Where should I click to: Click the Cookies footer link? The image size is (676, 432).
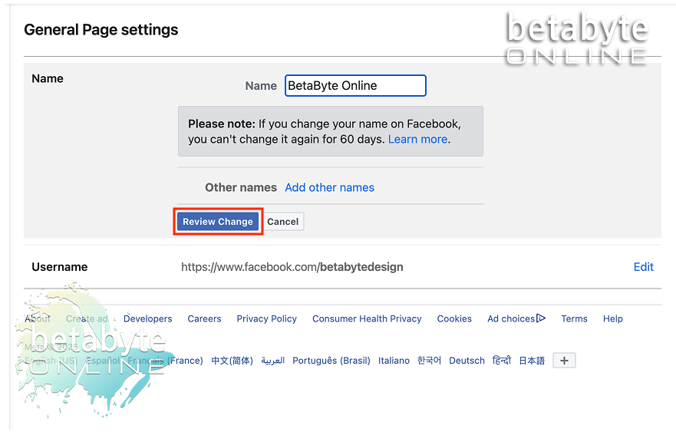(454, 319)
